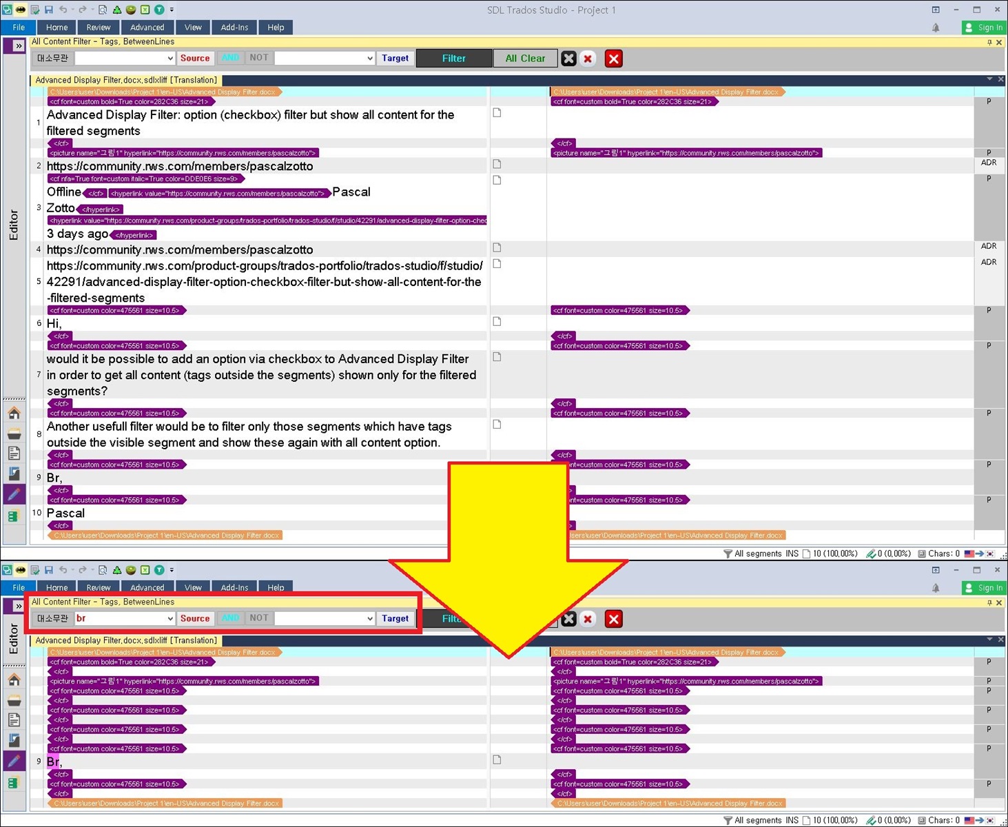
Task: Open Welcome home view in top window sidebar
Action: (x=14, y=413)
